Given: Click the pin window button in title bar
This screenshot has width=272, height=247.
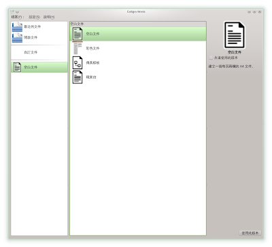Looking at the screenshot, I should (18, 12).
